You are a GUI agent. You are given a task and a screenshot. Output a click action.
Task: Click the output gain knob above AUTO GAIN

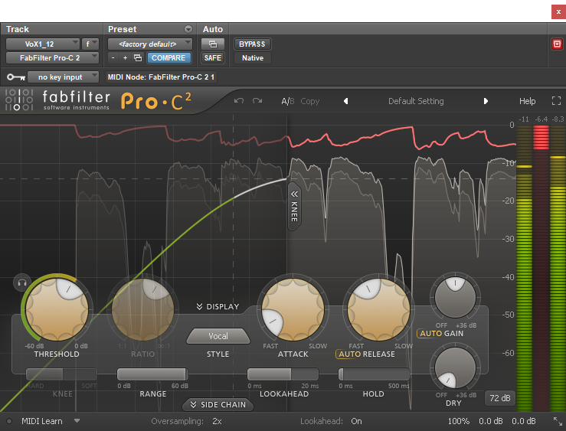pyautogui.click(x=455, y=297)
